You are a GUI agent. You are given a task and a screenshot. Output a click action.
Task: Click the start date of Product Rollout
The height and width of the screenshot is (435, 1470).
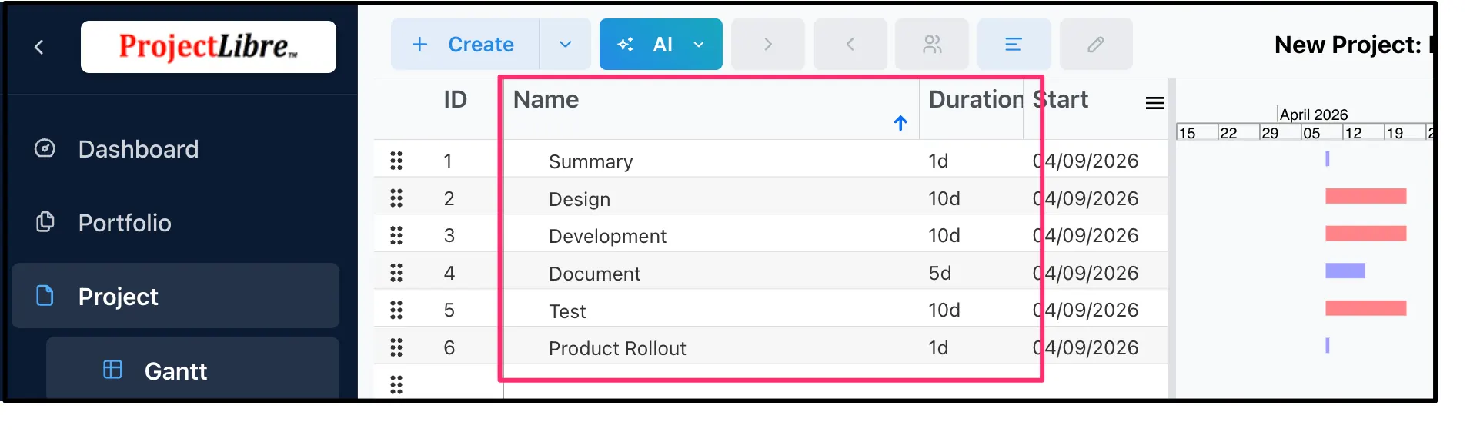tap(1085, 347)
